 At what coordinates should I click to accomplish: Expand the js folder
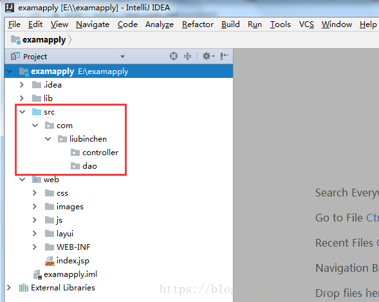[x=35, y=220]
